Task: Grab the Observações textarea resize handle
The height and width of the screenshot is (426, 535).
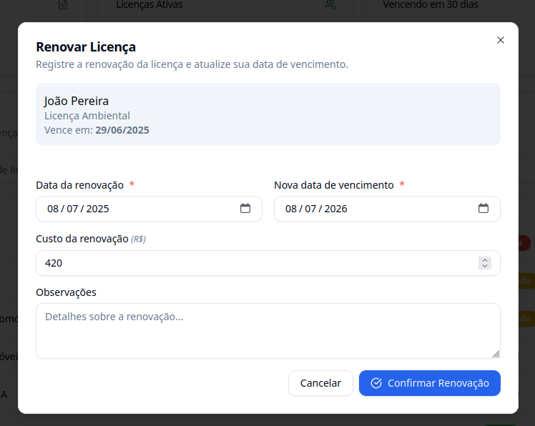Action: (x=496, y=354)
